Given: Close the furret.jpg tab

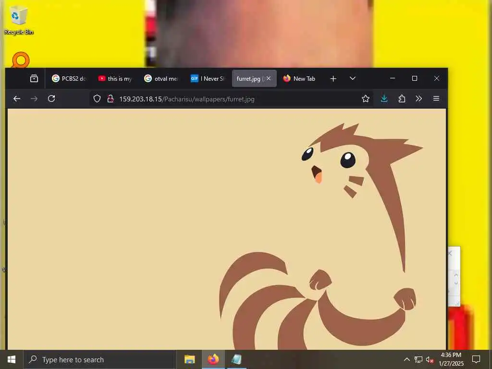Looking at the screenshot, I should click(x=269, y=78).
